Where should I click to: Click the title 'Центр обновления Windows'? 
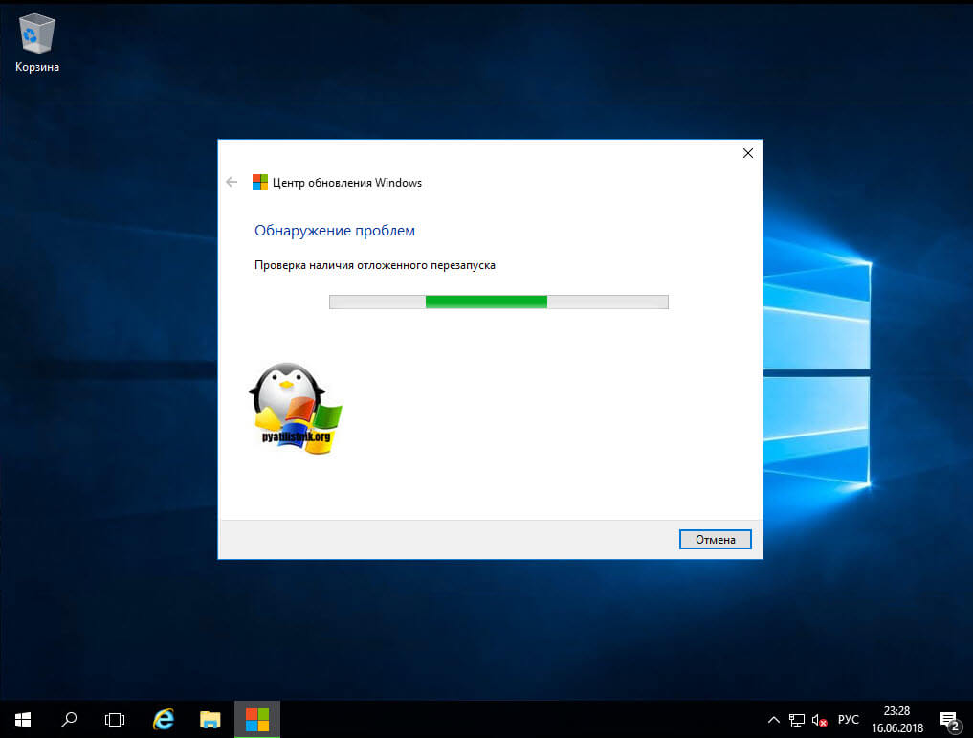coord(347,183)
